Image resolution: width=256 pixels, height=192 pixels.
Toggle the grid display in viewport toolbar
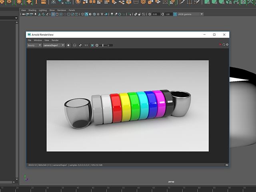(53, 14)
